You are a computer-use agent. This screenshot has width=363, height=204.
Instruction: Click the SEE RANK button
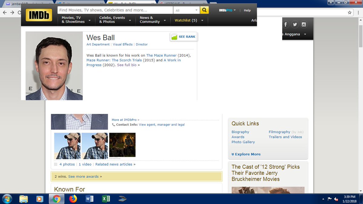[x=184, y=37]
